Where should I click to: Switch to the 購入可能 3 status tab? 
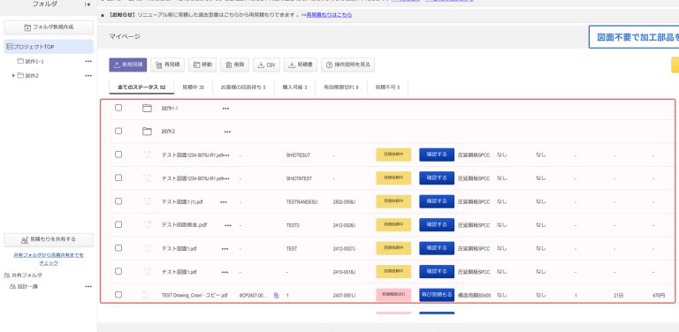click(294, 87)
